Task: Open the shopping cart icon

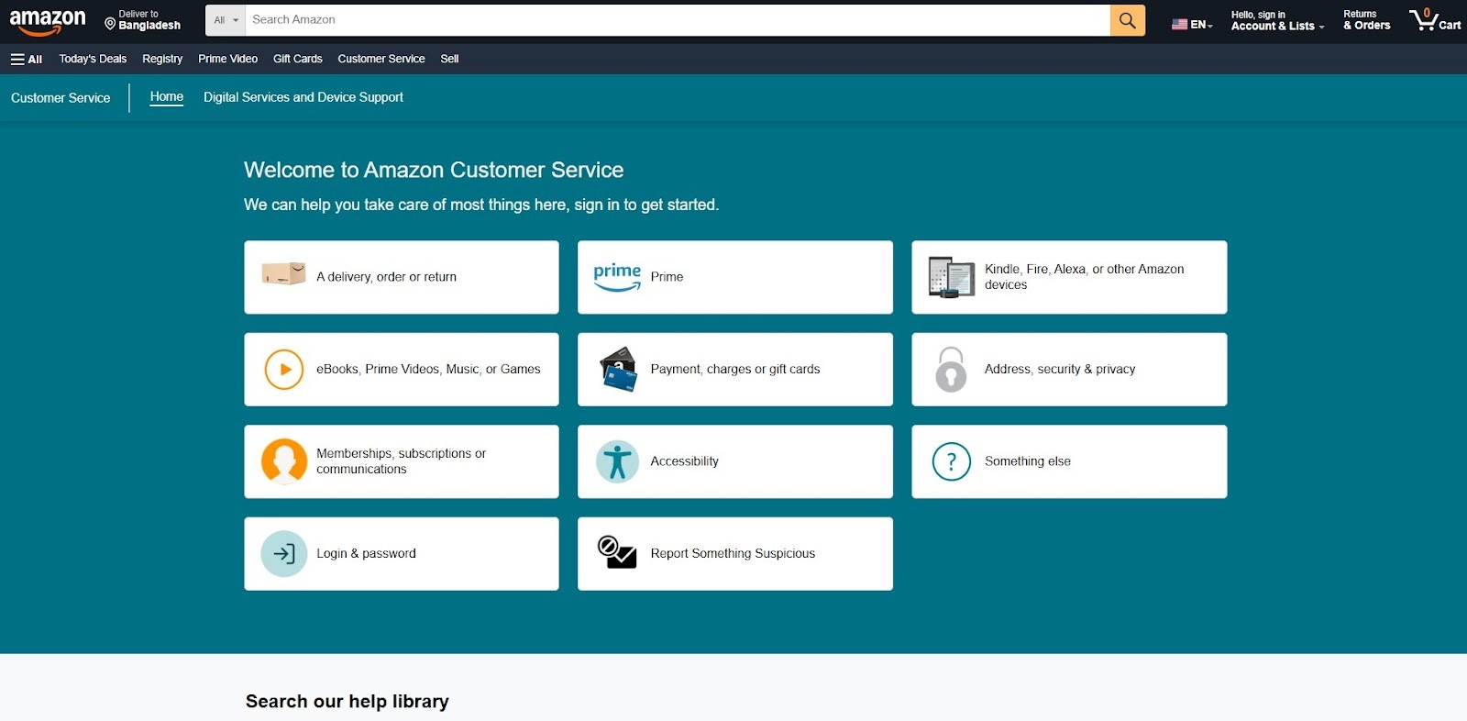Action: point(1424,19)
